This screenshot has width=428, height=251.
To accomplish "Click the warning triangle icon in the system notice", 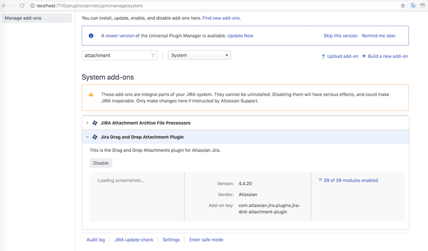I will 91,94.
